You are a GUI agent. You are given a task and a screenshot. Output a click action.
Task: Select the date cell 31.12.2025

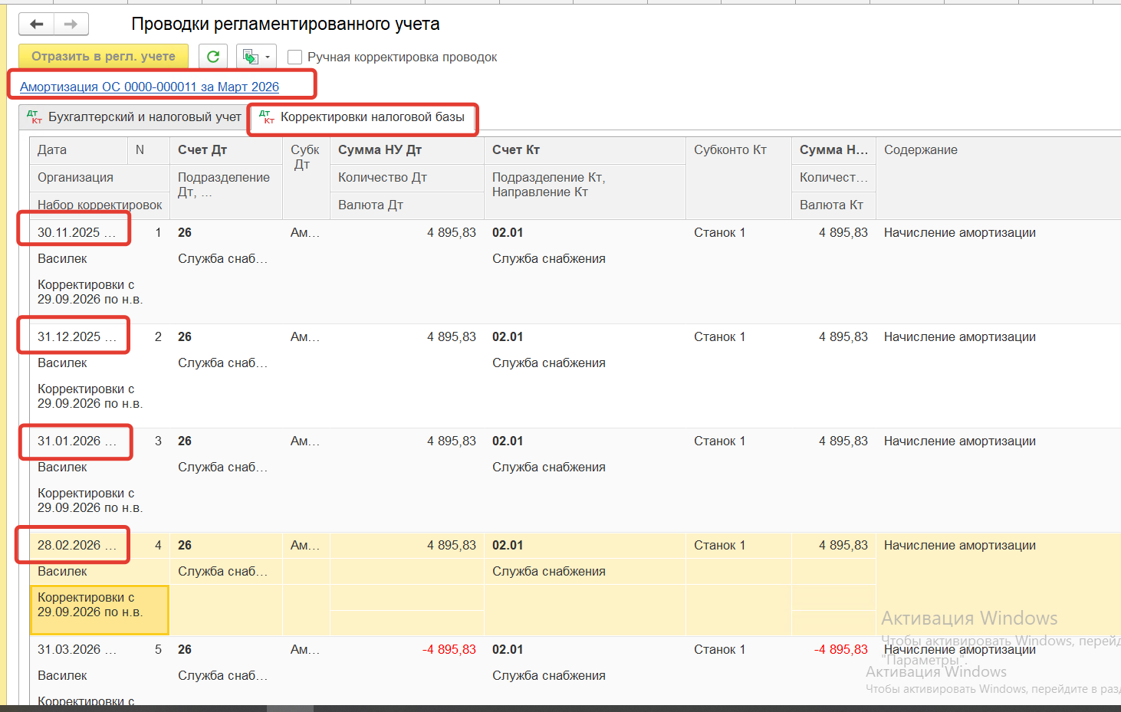(77, 337)
